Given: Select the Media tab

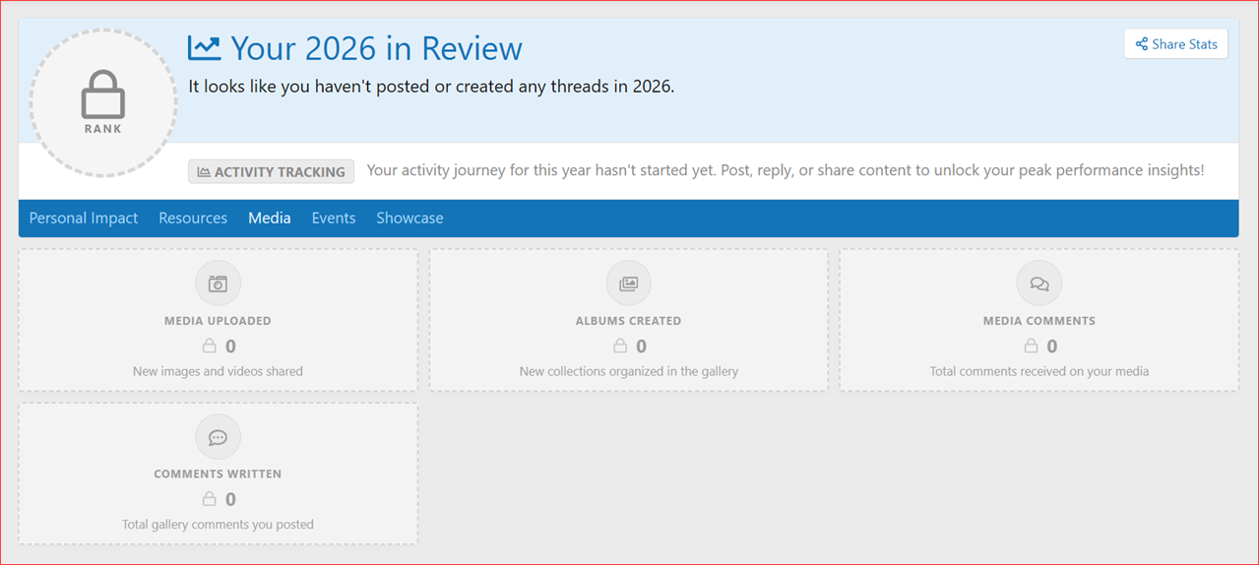Looking at the screenshot, I should click(x=270, y=218).
